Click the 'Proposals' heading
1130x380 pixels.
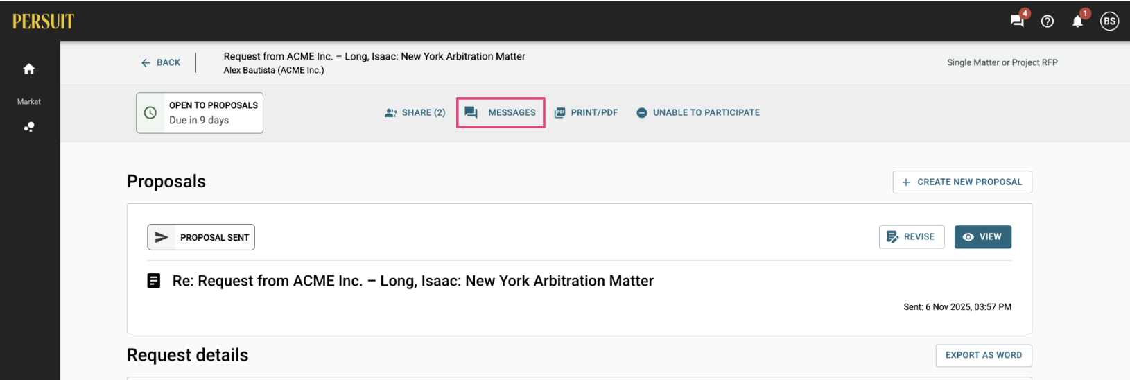click(x=166, y=182)
